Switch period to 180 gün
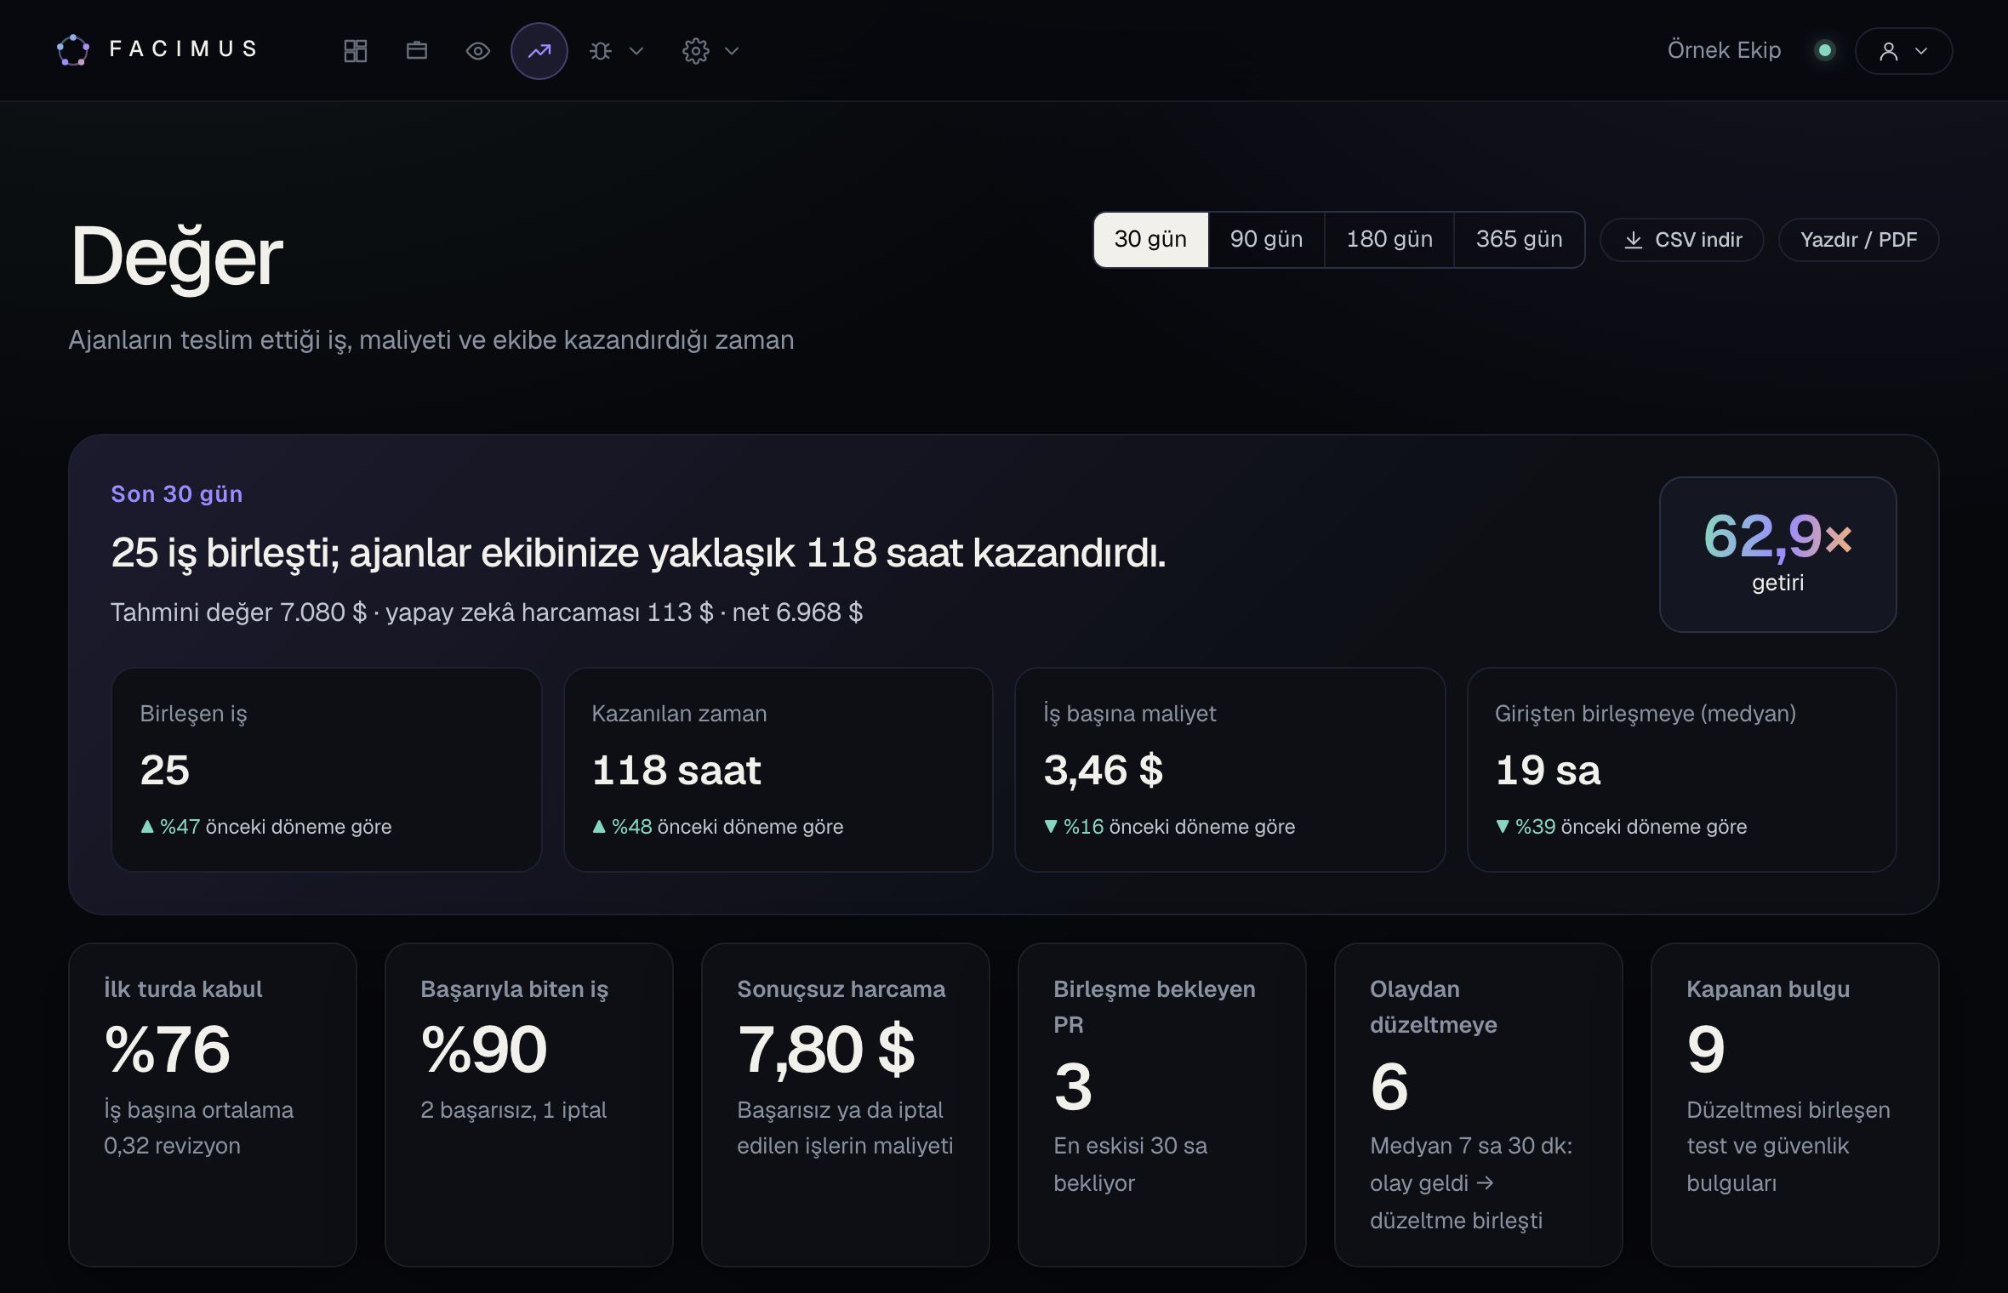2008x1293 pixels. 1389,240
